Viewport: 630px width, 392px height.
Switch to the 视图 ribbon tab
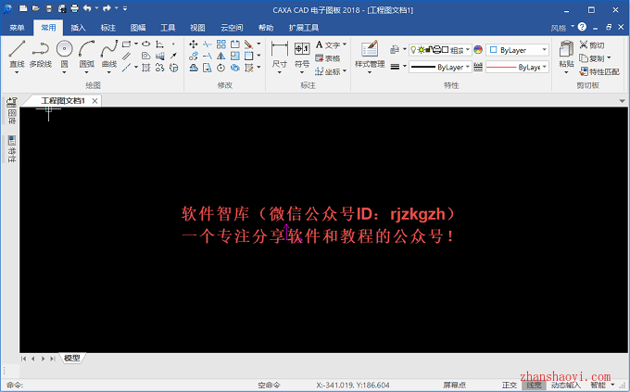(x=197, y=28)
